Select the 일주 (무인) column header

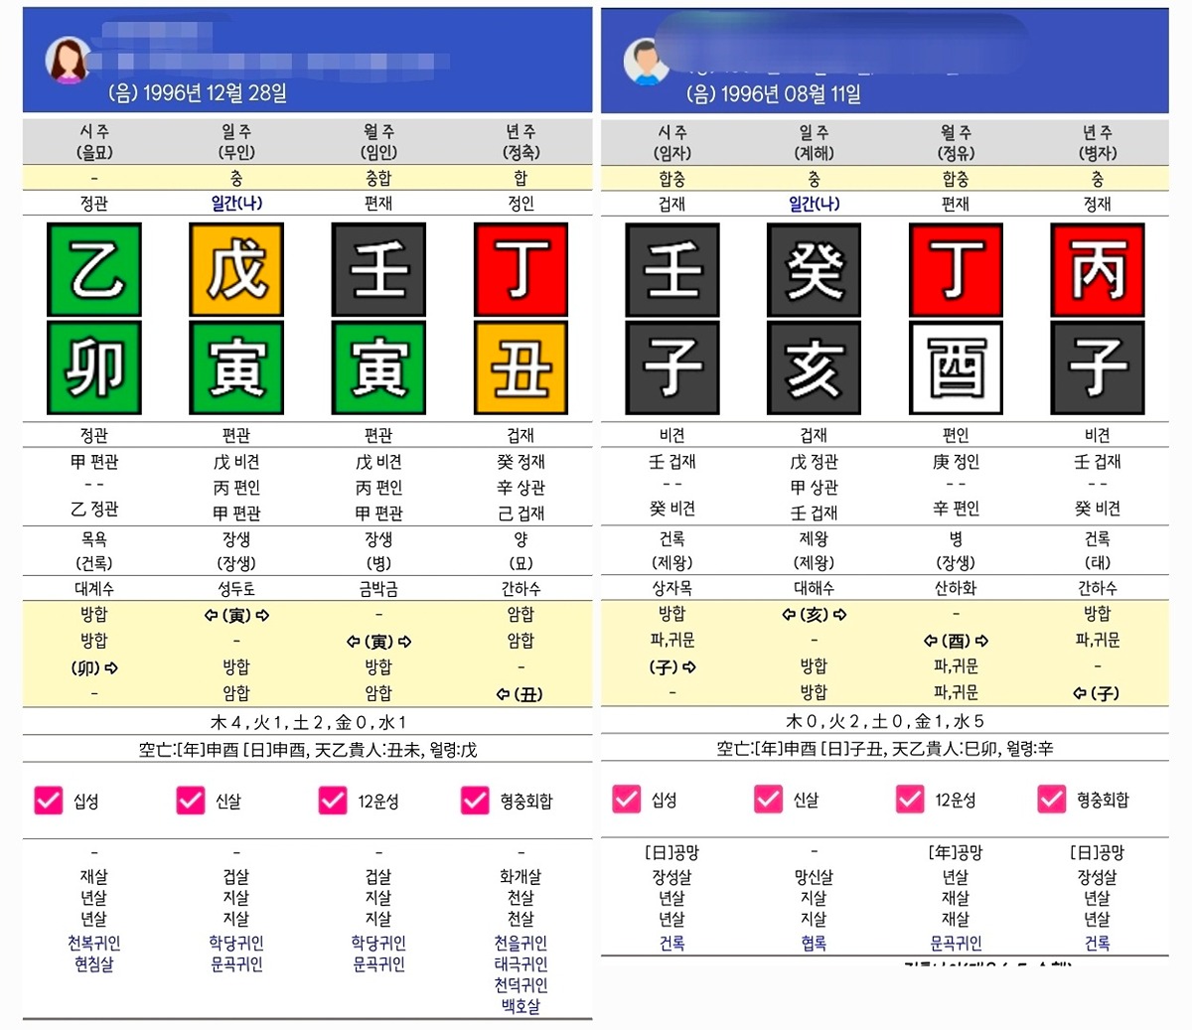[236, 141]
